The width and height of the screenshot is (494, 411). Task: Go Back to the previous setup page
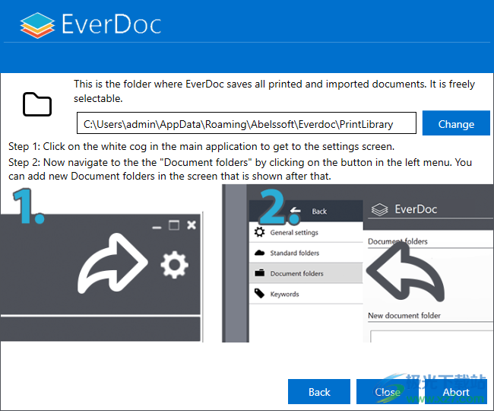tap(319, 391)
